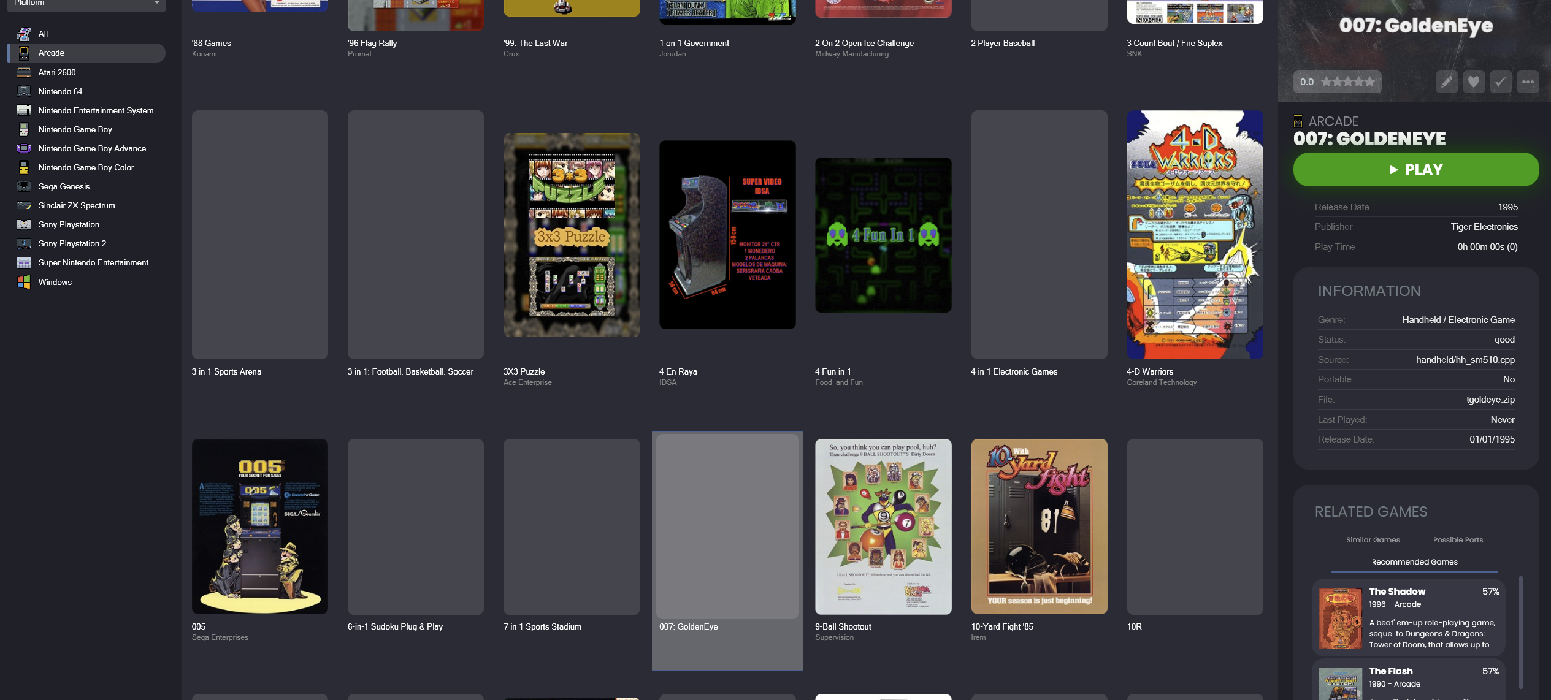Select Atari 2600 platform
The width and height of the screenshot is (1551, 700).
[57, 72]
